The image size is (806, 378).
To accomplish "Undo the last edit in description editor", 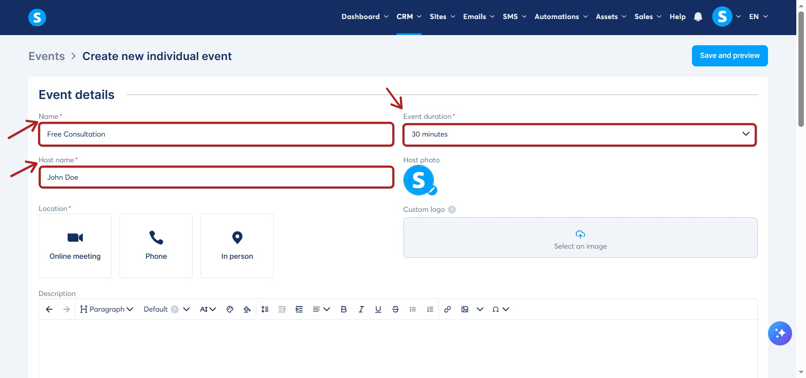I will tap(49, 310).
